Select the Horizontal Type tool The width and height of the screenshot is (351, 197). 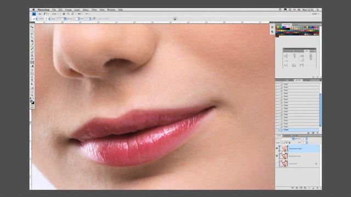point(32,80)
